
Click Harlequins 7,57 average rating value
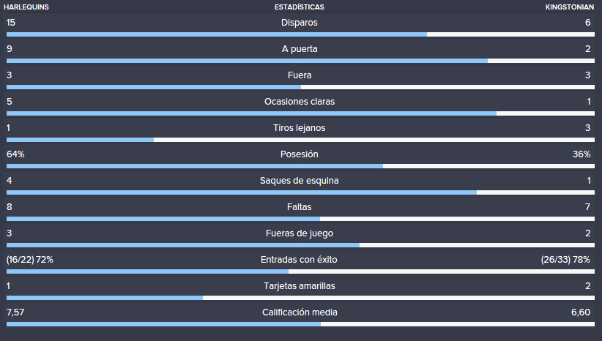pyautogui.click(x=15, y=312)
